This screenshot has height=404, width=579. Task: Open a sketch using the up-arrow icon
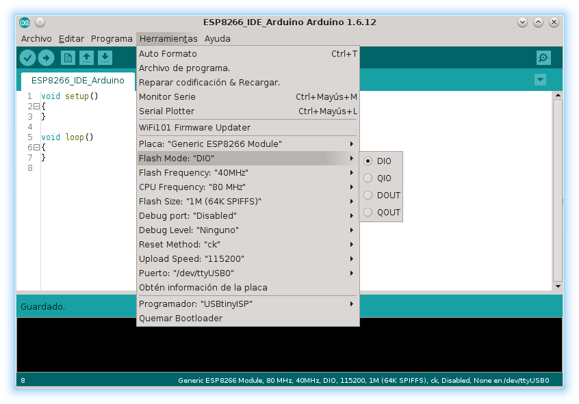[x=86, y=58]
